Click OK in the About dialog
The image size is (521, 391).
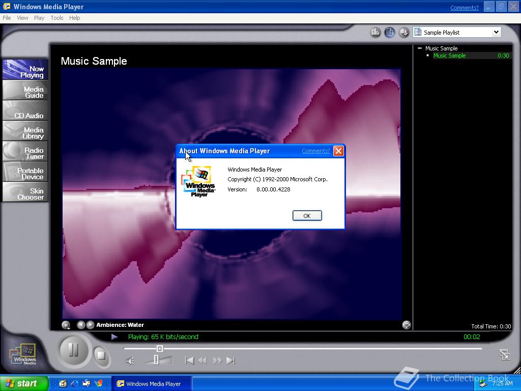point(307,216)
